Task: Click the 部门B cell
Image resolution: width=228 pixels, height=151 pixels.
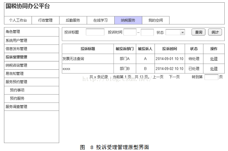Action: pos(125,69)
